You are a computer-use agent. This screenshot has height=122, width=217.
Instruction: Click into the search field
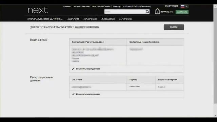pos(125,12)
